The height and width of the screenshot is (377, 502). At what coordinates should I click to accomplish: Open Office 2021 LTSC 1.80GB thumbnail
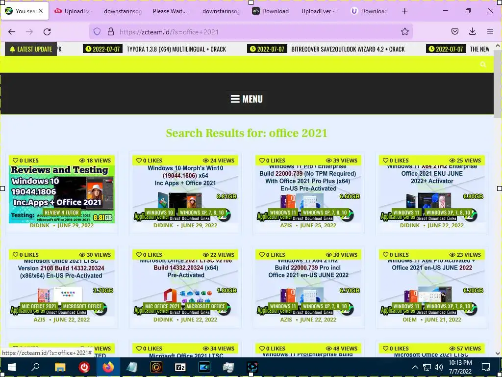pyautogui.click(x=185, y=288)
